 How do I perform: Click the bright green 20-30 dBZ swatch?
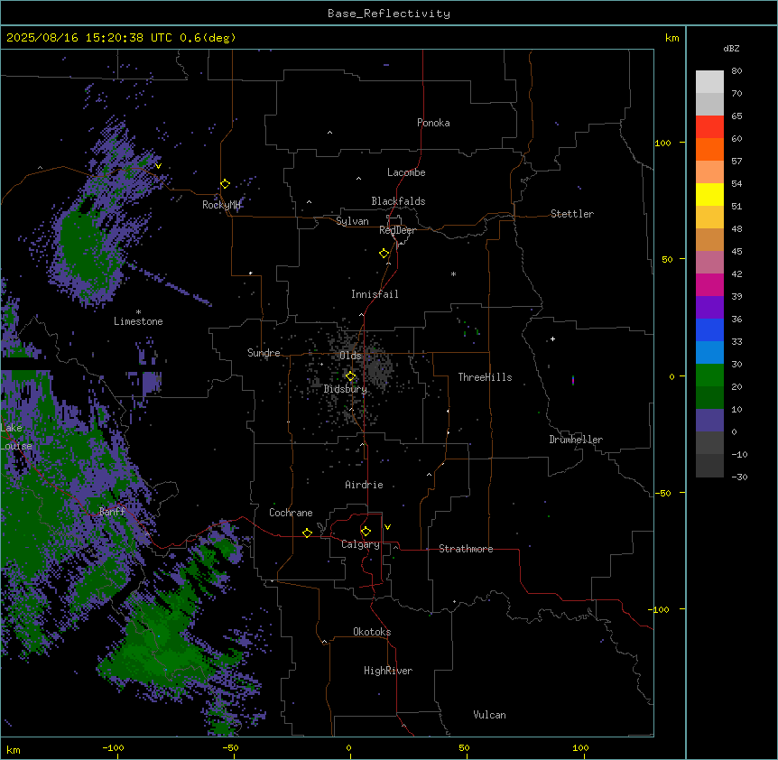click(x=709, y=375)
